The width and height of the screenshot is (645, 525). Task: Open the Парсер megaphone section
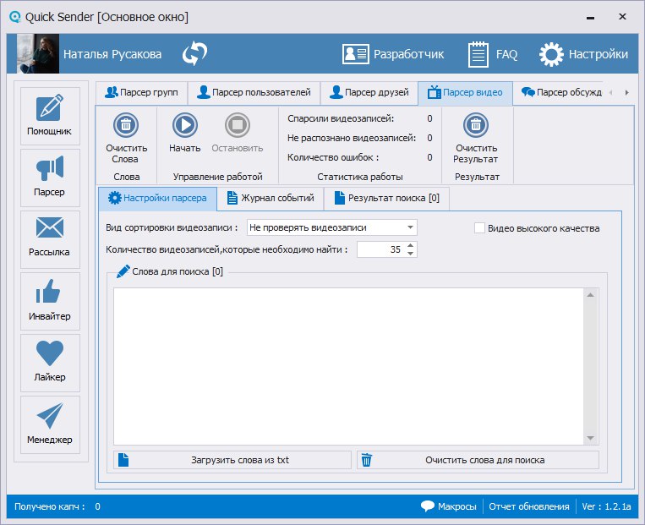(x=50, y=178)
